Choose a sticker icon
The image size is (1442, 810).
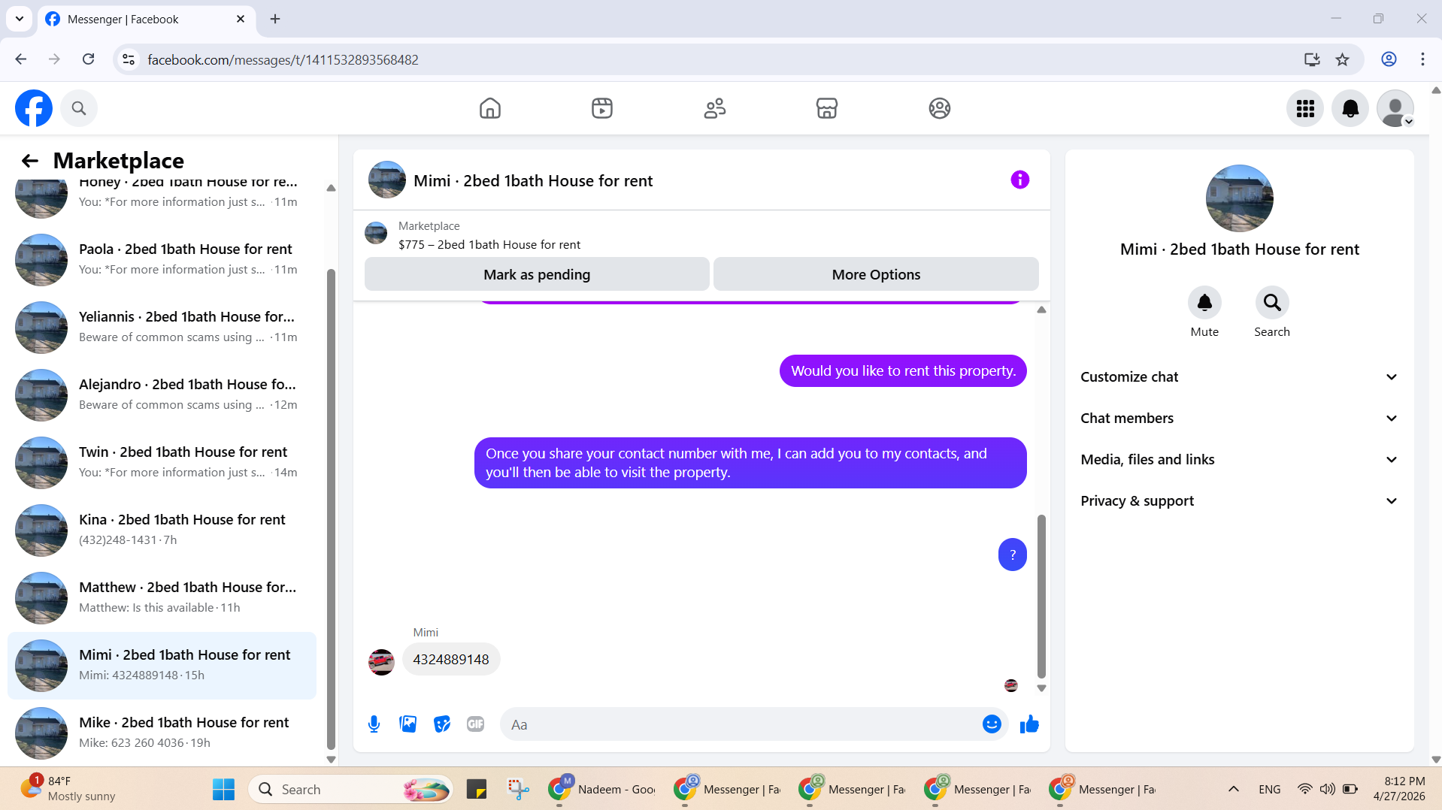(x=442, y=724)
